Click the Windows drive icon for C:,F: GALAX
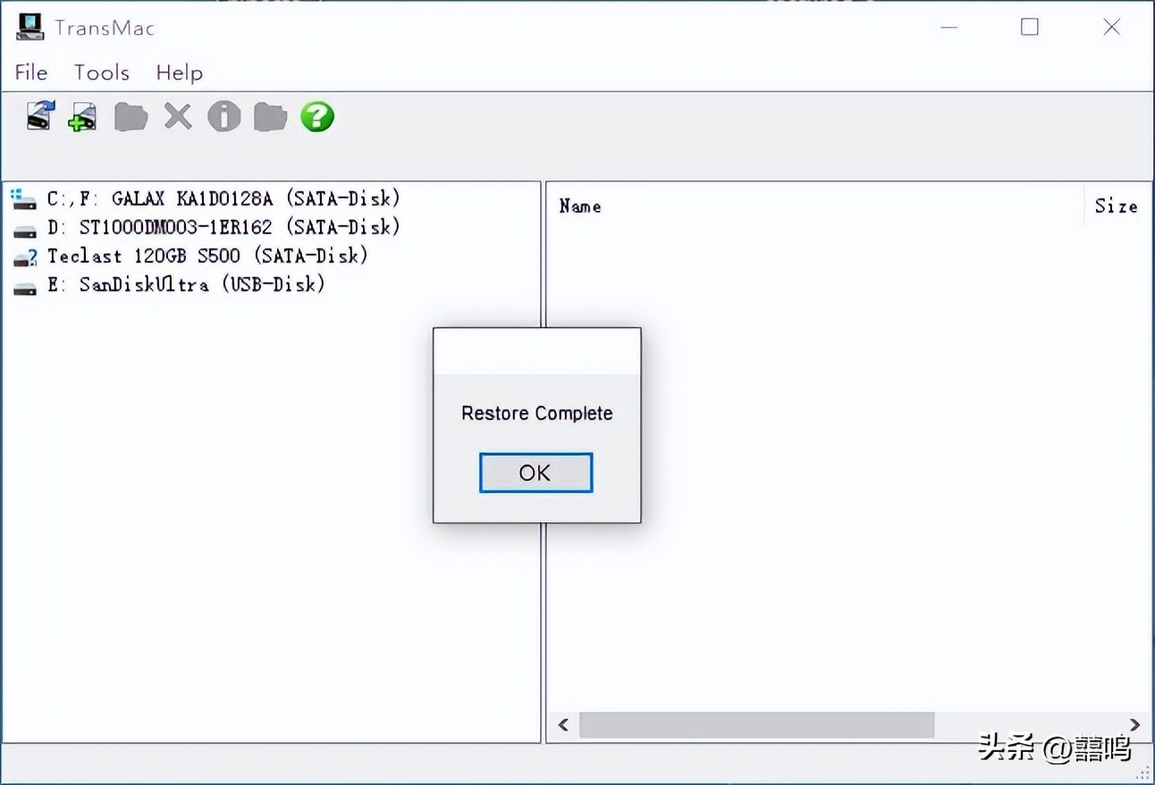The width and height of the screenshot is (1155, 785). (x=24, y=198)
